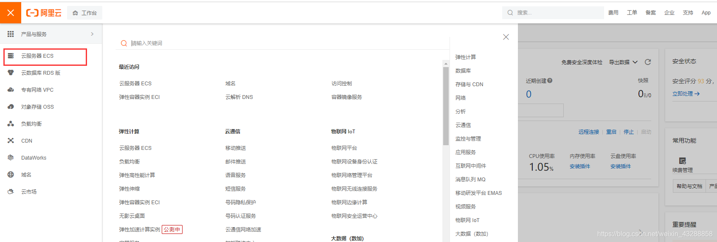Jump to 消息队列 MQ category

[x=470, y=180]
